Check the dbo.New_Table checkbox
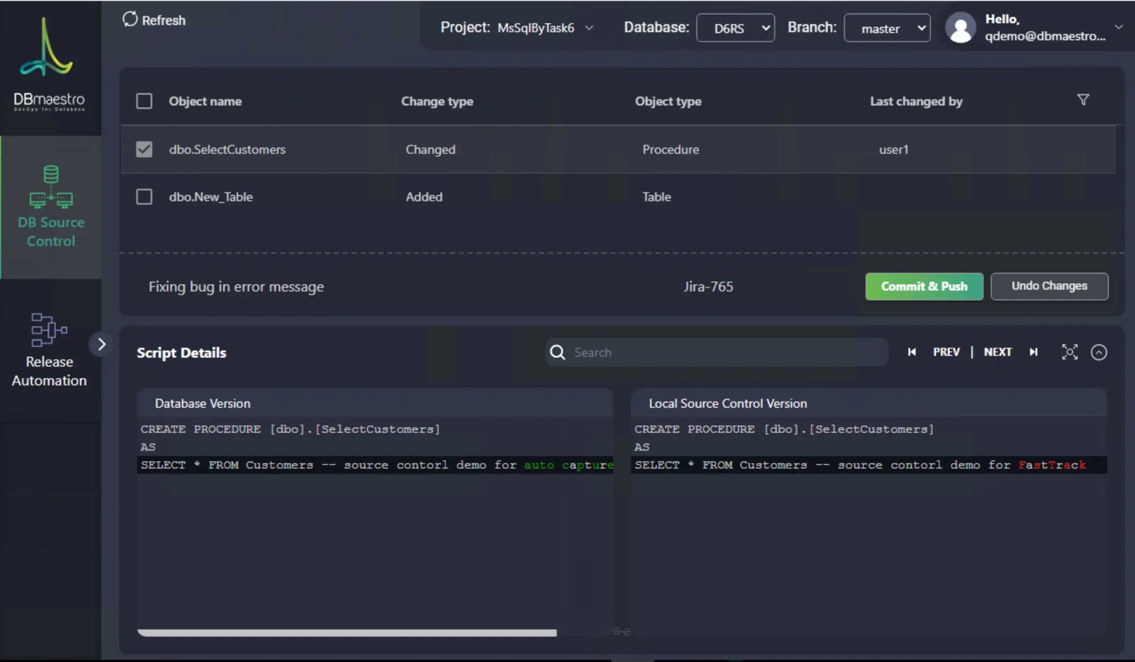The height and width of the screenshot is (662, 1135). 144,197
